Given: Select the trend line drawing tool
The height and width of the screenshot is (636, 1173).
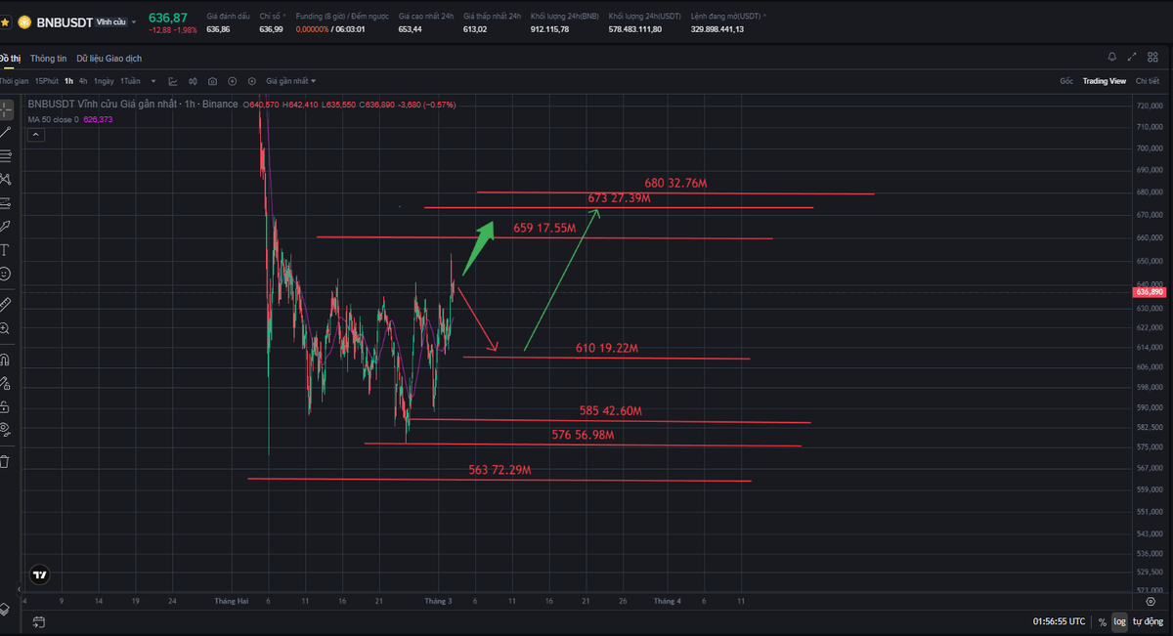Looking at the screenshot, I should click(x=5, y=131).
